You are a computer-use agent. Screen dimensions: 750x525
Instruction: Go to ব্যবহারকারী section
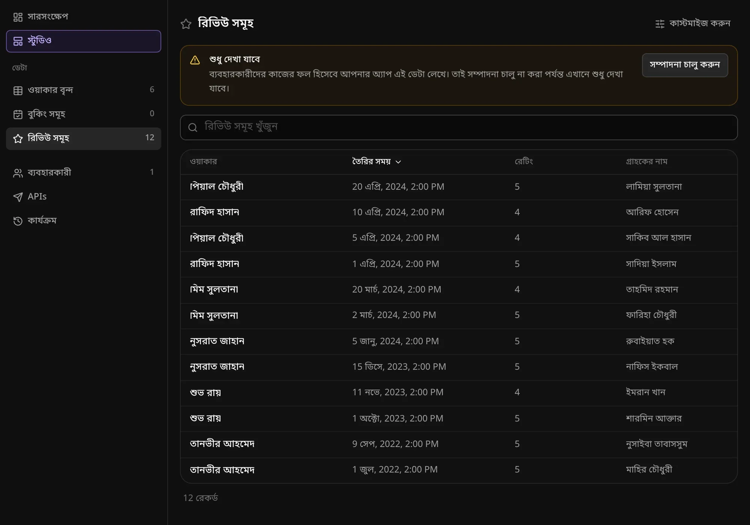click(84, 172)
